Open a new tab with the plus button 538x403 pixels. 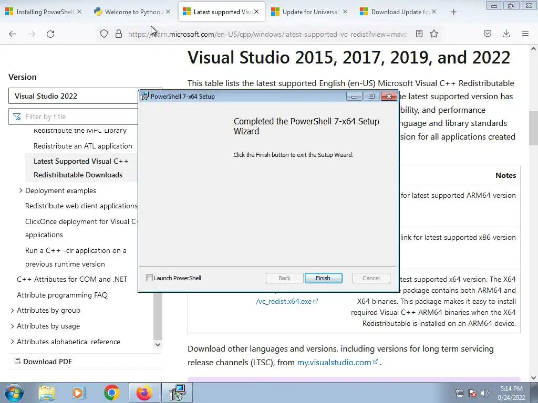pyautogui.click(x=453, y=12)
